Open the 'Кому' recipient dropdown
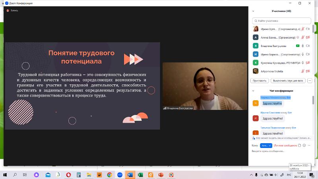318x179 pixels. 266,146
